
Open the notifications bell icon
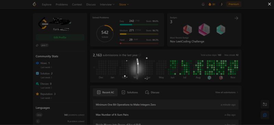[203, 4]
